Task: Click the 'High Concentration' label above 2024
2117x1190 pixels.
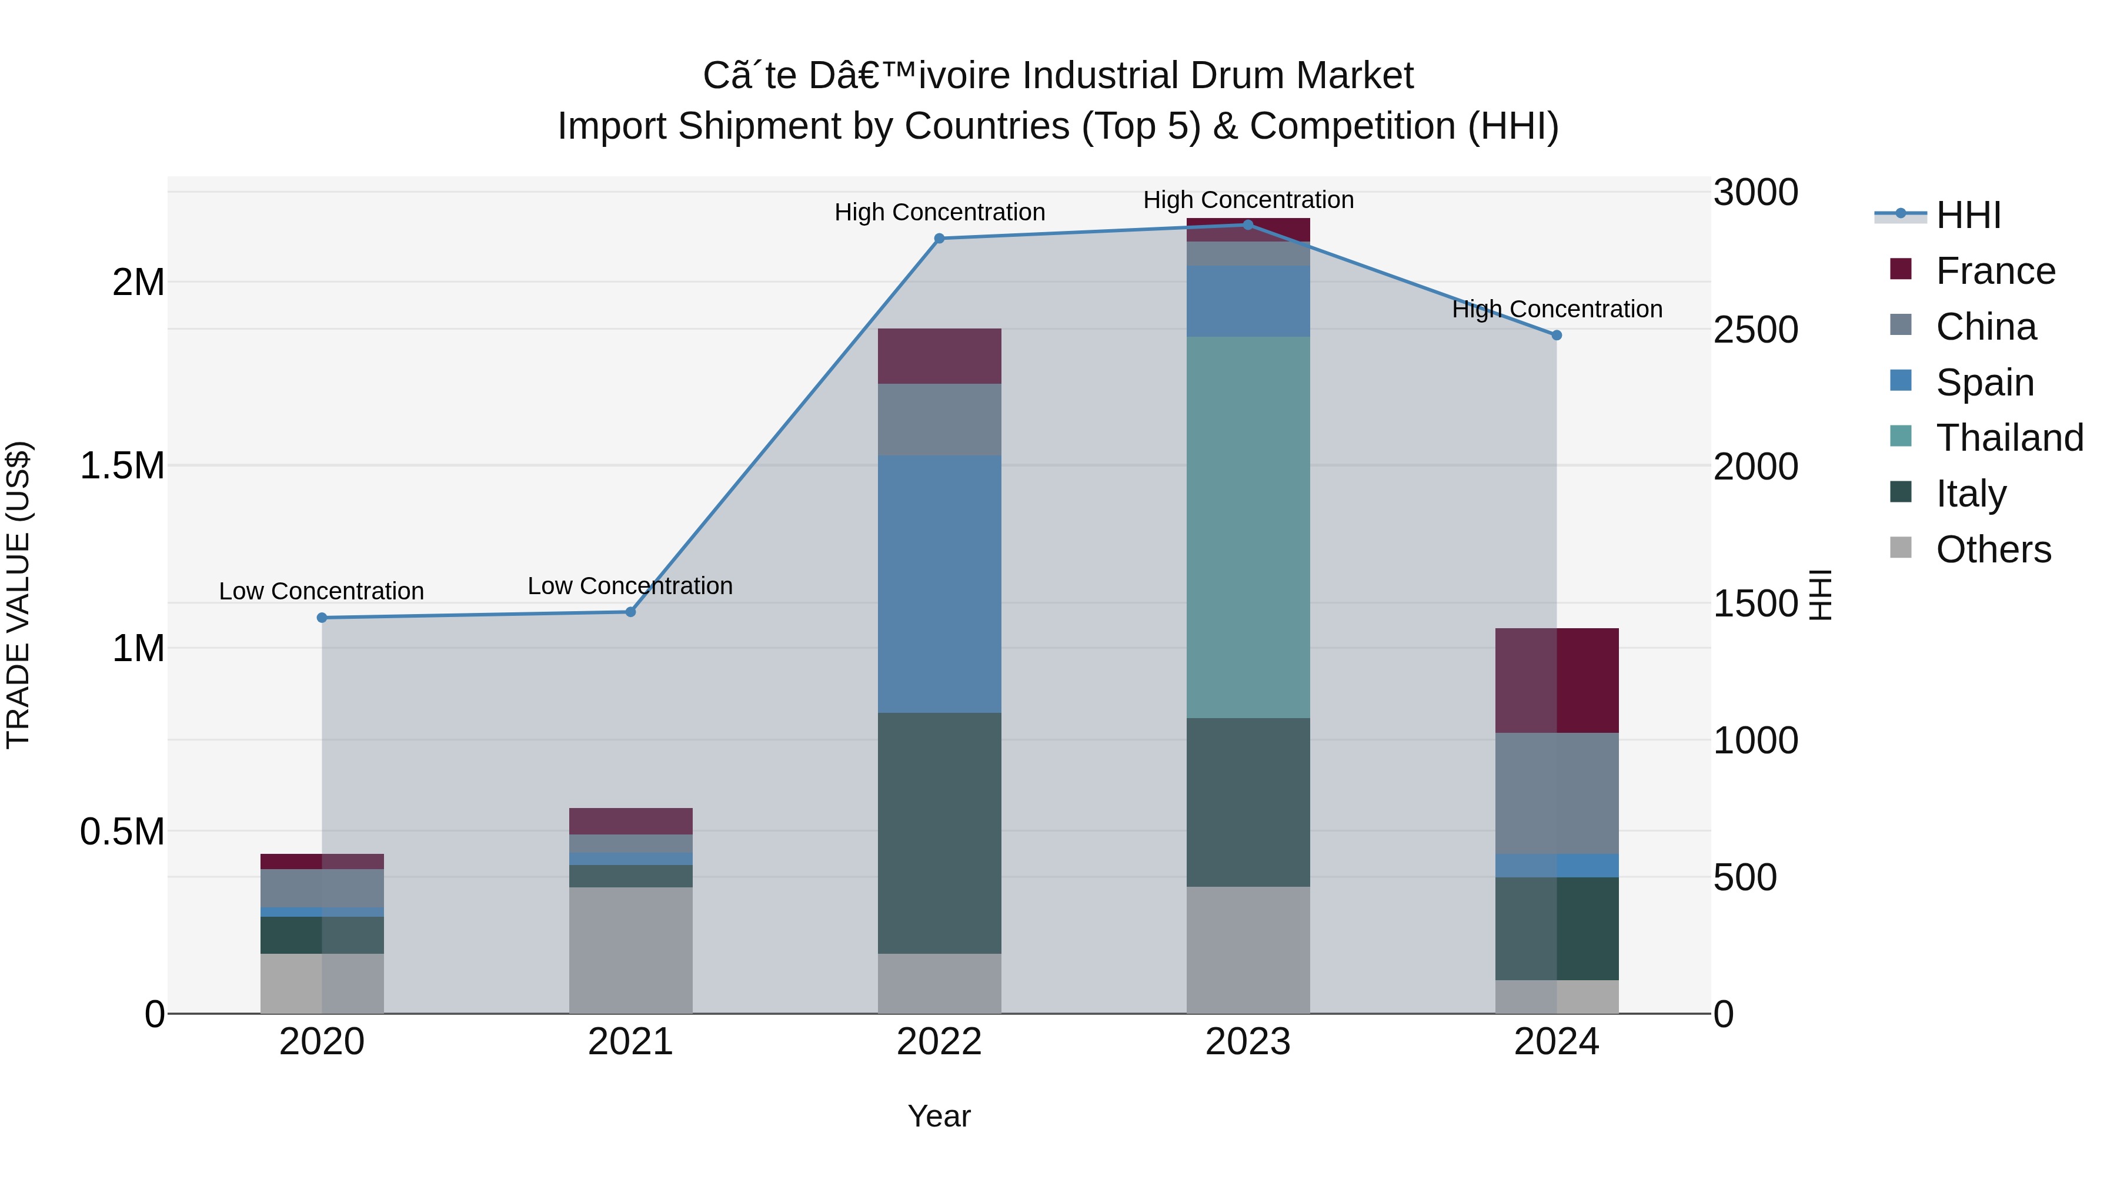Action: tap(1557, 309)
